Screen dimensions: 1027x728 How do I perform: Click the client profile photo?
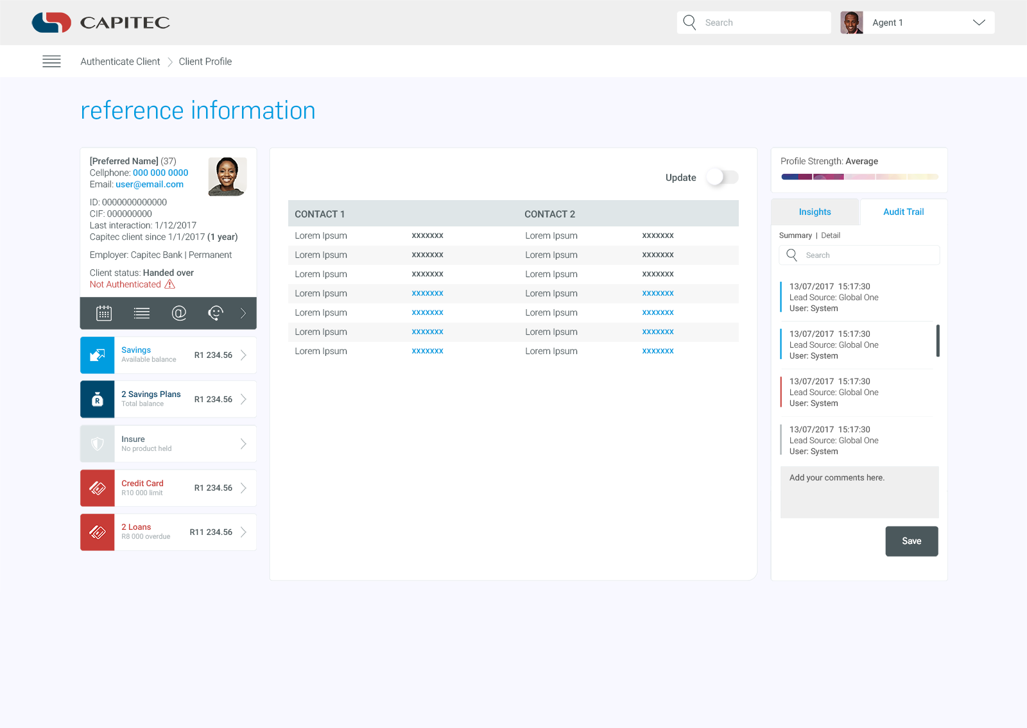pos(227,176)
